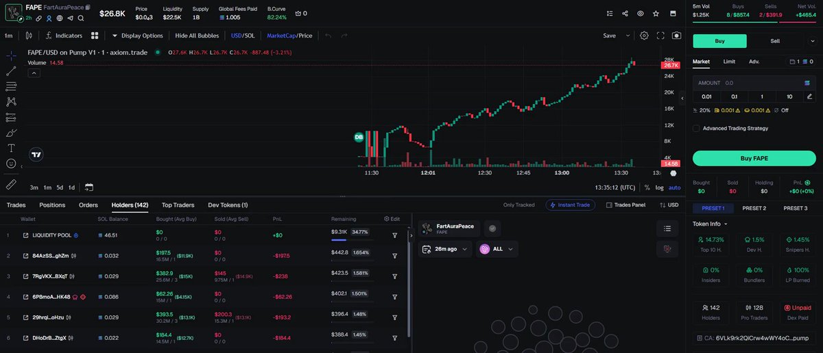The height and width of the screenshot is (353, 823).
Task: Select the crosshair cursor tool
Action: (x=12, y=55)
